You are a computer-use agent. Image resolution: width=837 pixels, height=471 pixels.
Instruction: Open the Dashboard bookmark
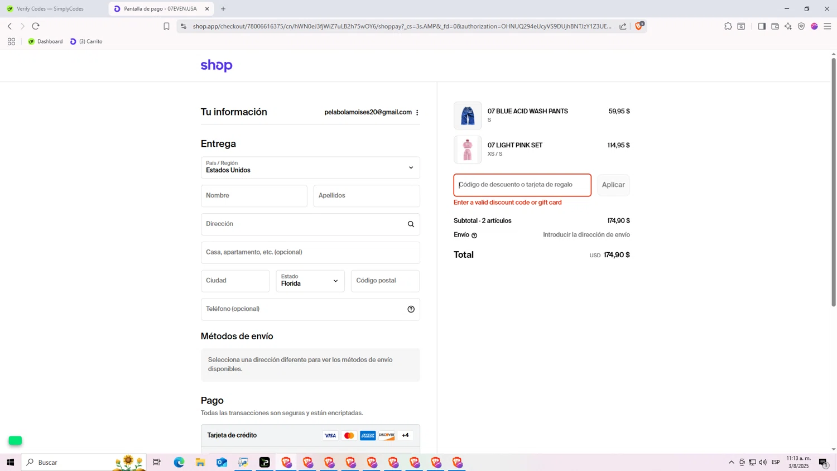[45, 41]
